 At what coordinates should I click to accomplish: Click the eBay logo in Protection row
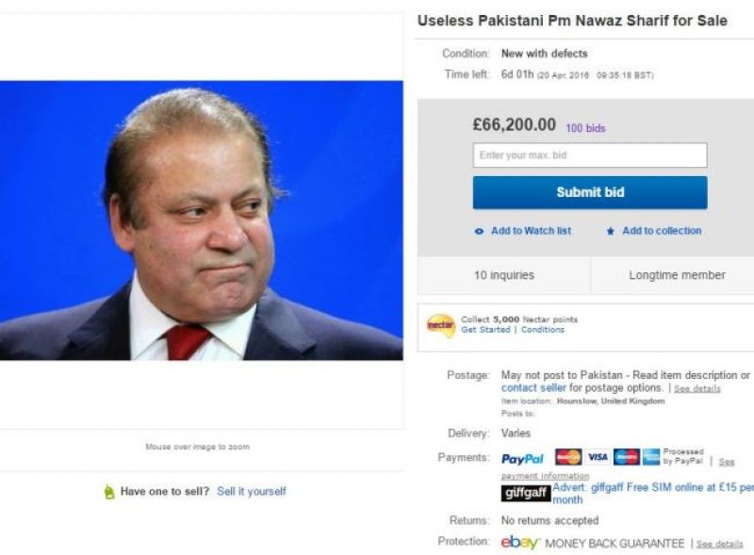(520, 543)
